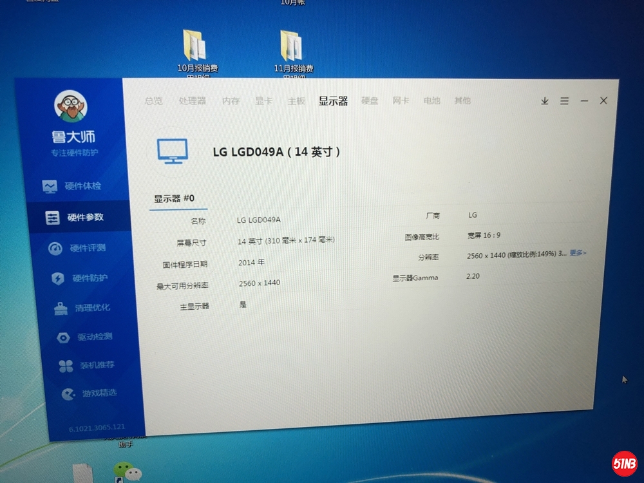The height and width of the screenshot is (483, 644).
Task: Click the firmware date value 2014 年
Action: [251, 263]
